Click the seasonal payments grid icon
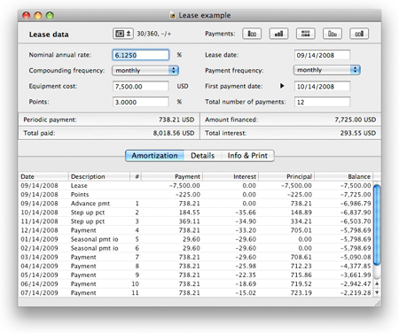Image resolution: width=399 pixels, height=333 pixels. pyautogui.click(x=306, y=34)
